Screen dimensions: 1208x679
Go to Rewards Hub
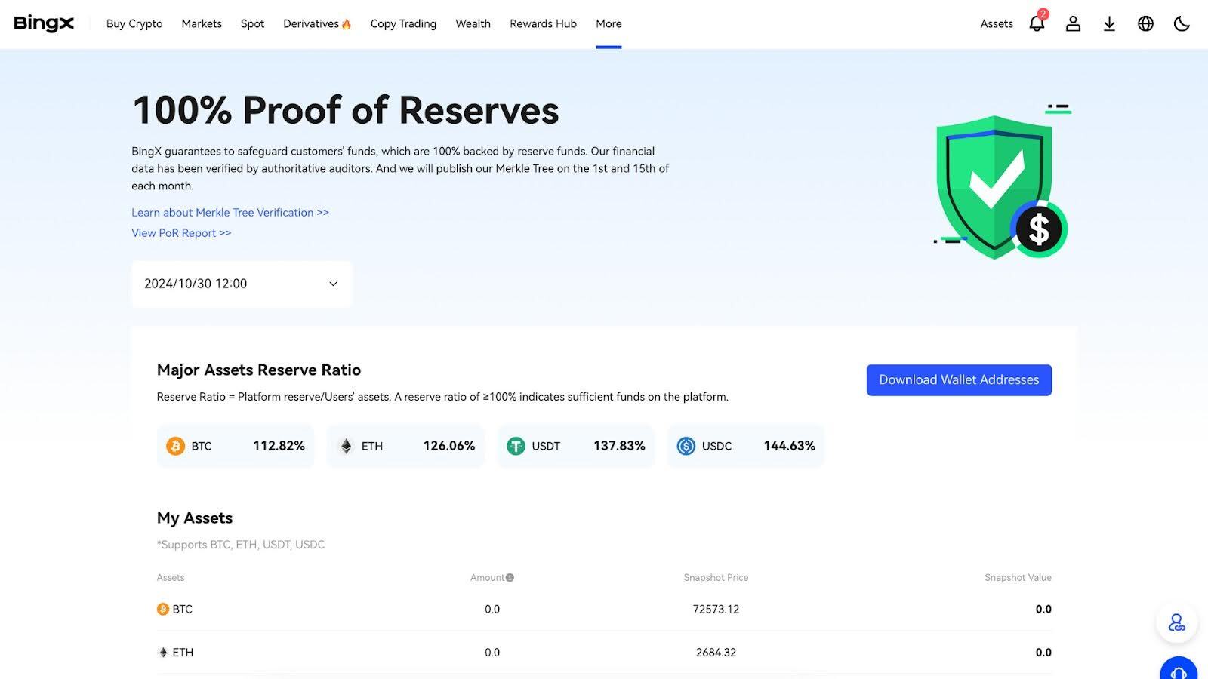(543, 24)
